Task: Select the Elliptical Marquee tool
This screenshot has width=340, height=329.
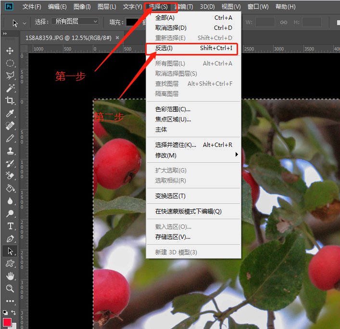Action: coord(10,63)
